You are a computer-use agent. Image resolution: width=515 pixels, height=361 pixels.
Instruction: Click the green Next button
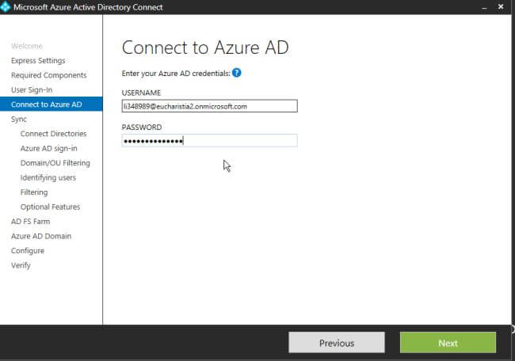[448, 343]
